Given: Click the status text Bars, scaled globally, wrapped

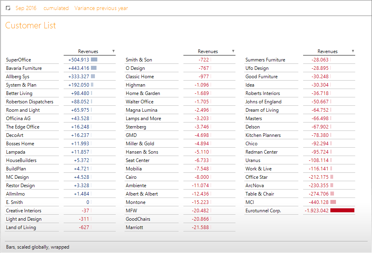Looking at the screenshot, I should tap(38, 247).
